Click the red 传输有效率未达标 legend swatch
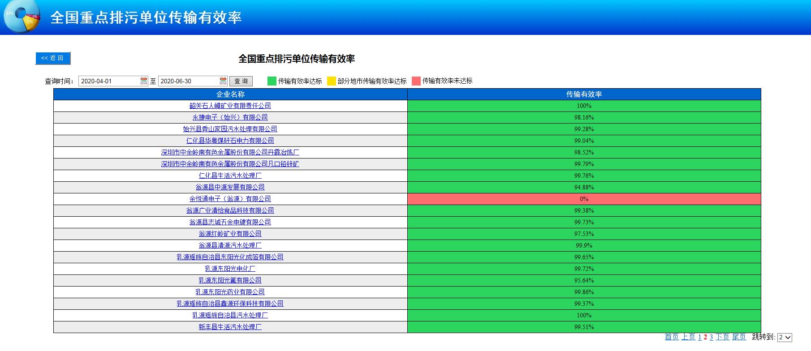This screenshot has height=351, width=811. (416, 81)
